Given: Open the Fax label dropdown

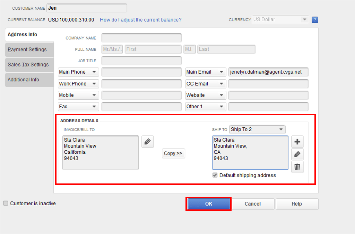Looking at the screenshot, I should pos(78,106).
